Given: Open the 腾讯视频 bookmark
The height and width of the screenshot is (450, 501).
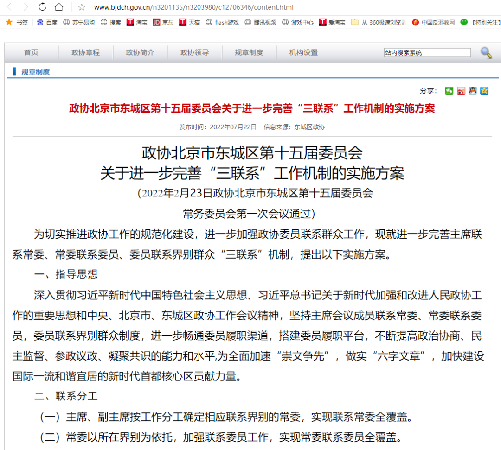Looking at the screenshot, I should tap(260, 22).
